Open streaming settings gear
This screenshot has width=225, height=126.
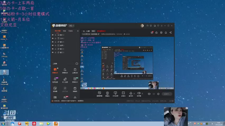(158, 94)
